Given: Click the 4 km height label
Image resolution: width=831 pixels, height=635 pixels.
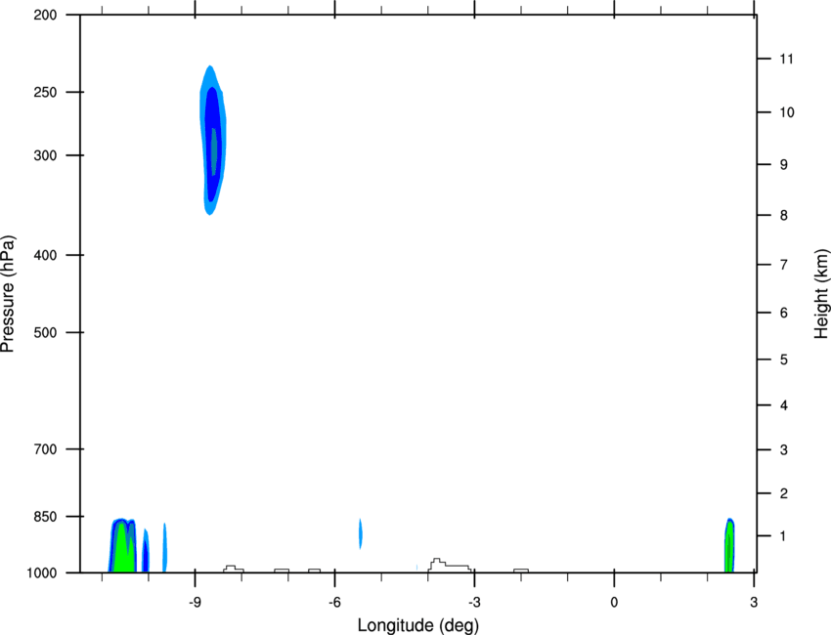Looking at the screenshot, I should [x=783, y=405].
